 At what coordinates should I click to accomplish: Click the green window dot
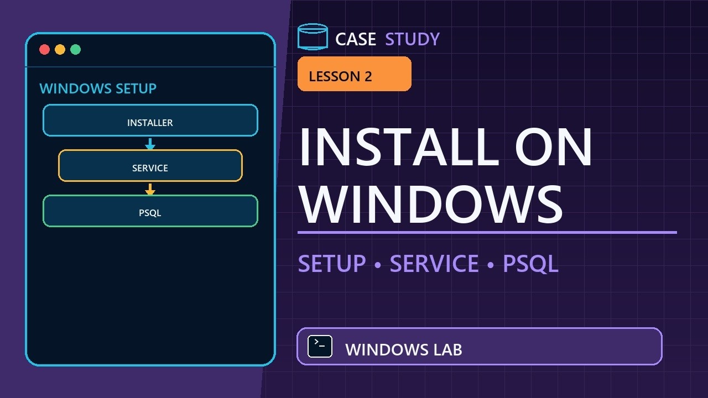point(76,50)
